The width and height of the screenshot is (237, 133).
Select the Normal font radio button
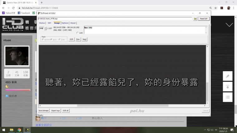coord(43,39)
